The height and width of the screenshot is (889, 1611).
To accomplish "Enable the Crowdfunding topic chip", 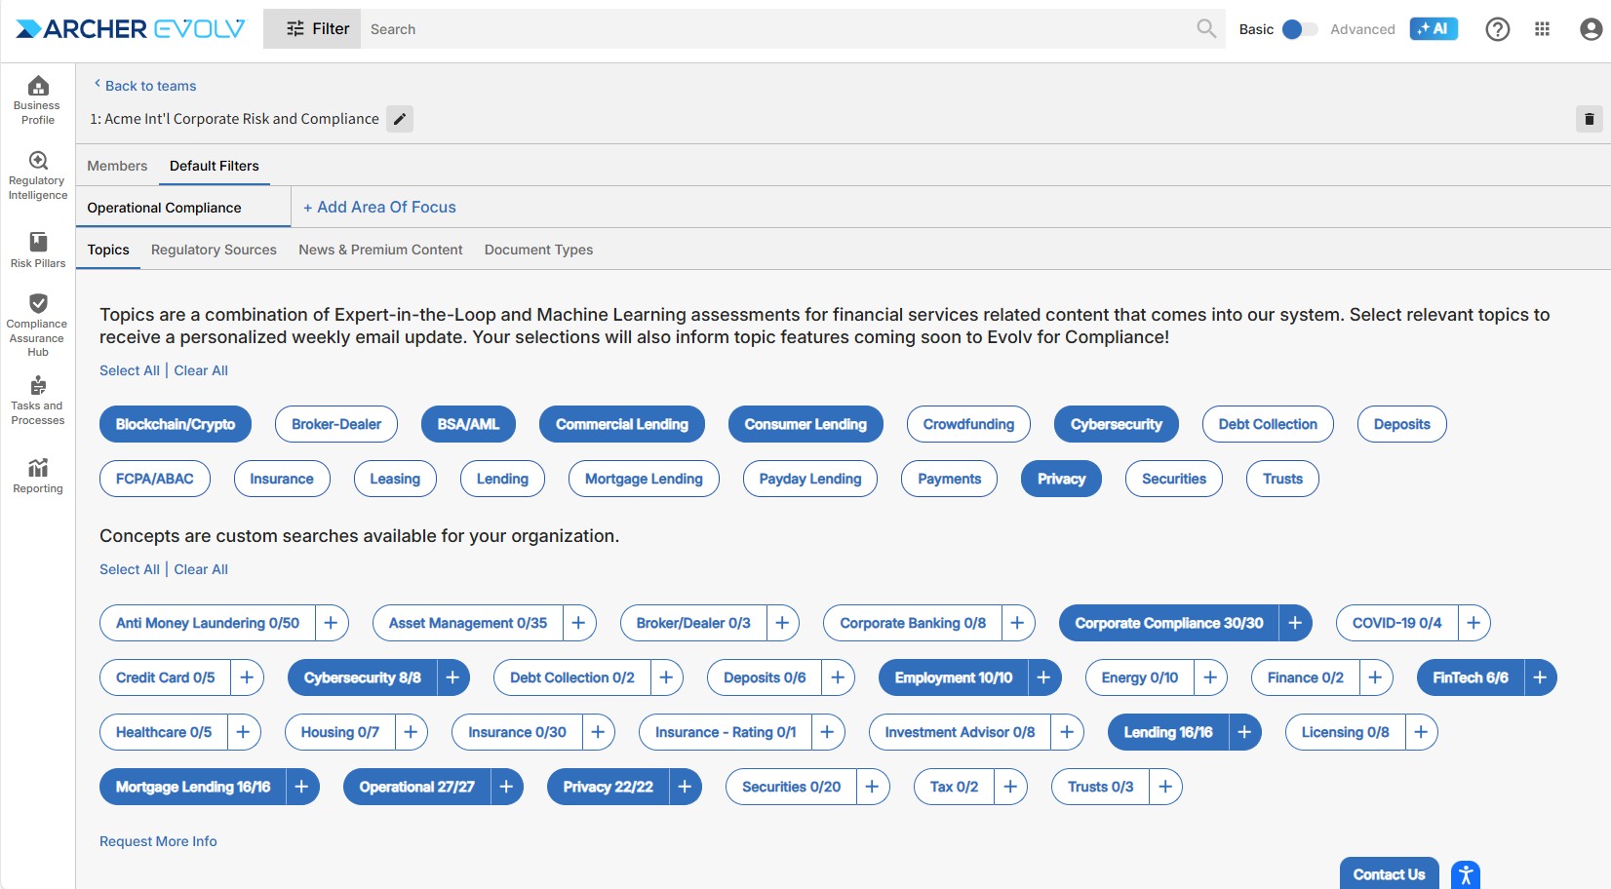I will 968,424.
